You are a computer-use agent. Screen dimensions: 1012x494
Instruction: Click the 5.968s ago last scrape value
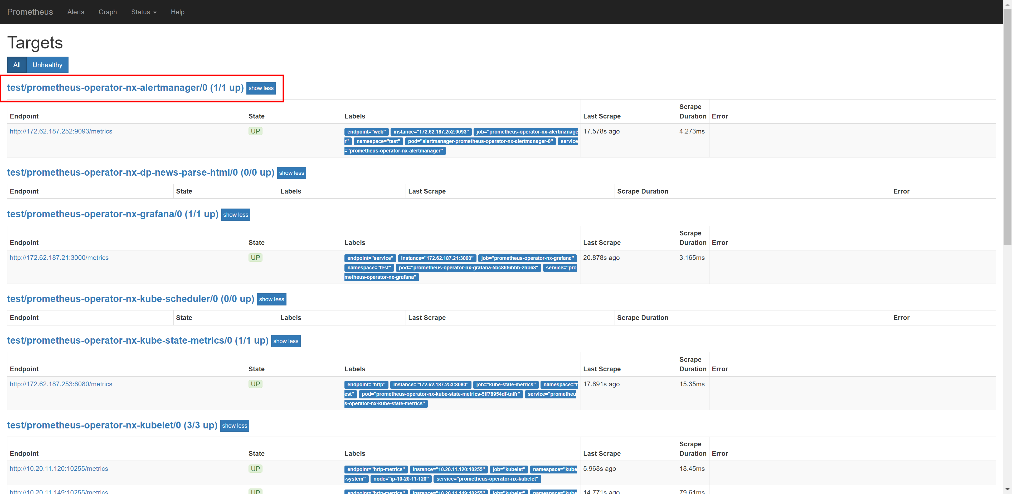[x=599, y=468]
